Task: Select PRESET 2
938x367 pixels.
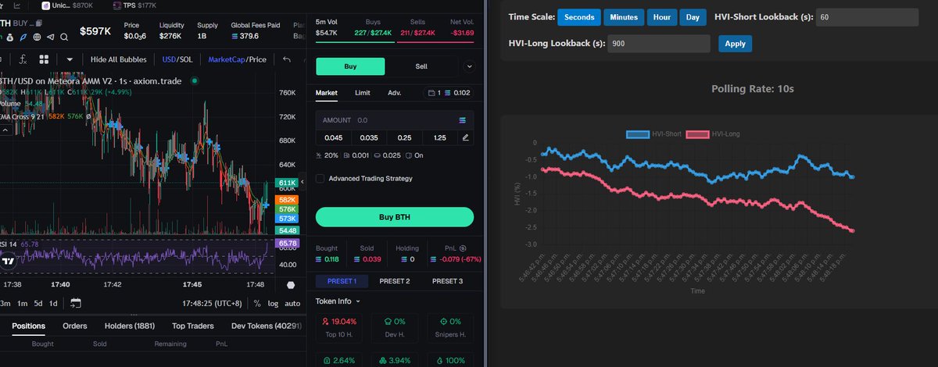Action: click(395, 281)
